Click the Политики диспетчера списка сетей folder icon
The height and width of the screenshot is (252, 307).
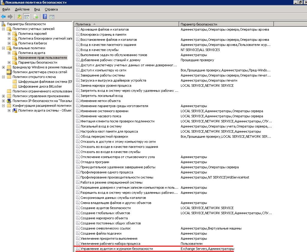coord(9,72)
